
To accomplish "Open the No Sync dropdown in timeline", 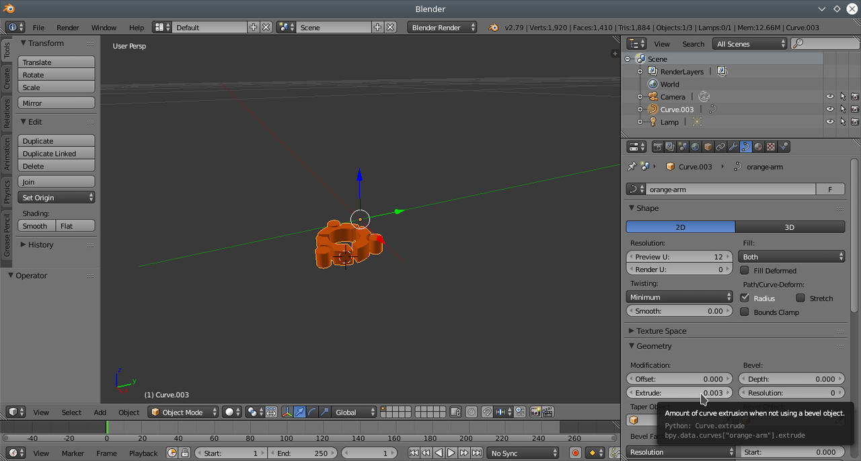I will [x=523, y=453].
